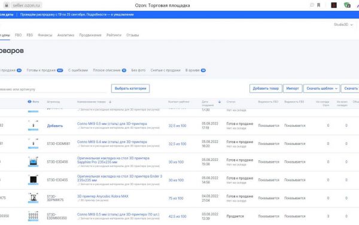Filter by Готовы к продаже tab
Viewport: 359px width, 225px height.
click(x=45, y=70)
